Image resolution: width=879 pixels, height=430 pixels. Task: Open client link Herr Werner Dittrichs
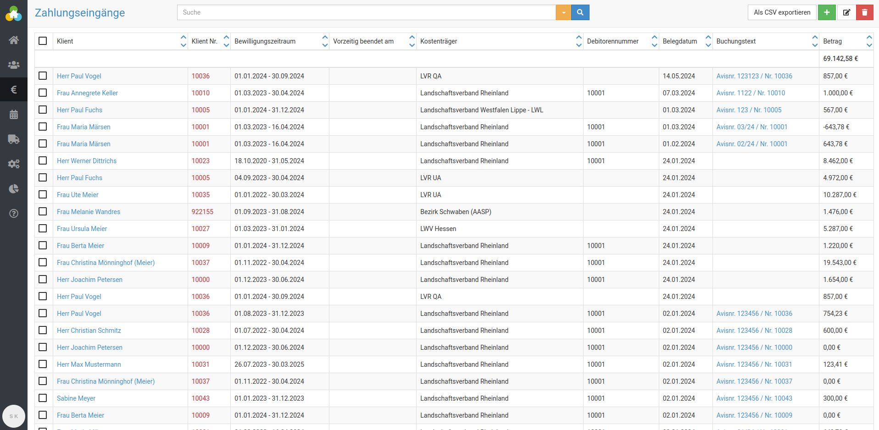87,161
